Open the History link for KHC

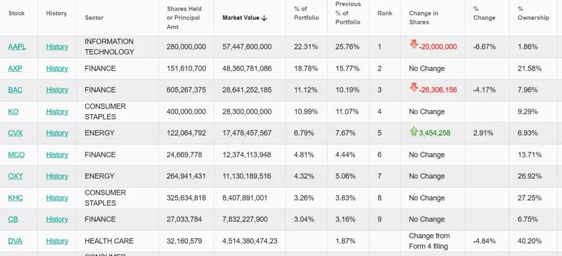coord(57,198)
